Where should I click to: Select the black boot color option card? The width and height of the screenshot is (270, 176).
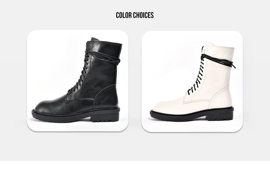(x=78, y=80)
